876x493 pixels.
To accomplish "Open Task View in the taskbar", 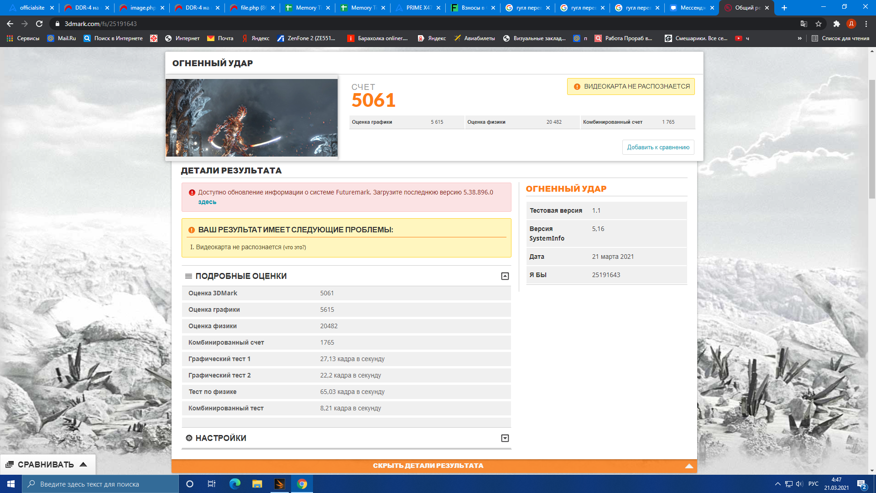I will point(212,484).
